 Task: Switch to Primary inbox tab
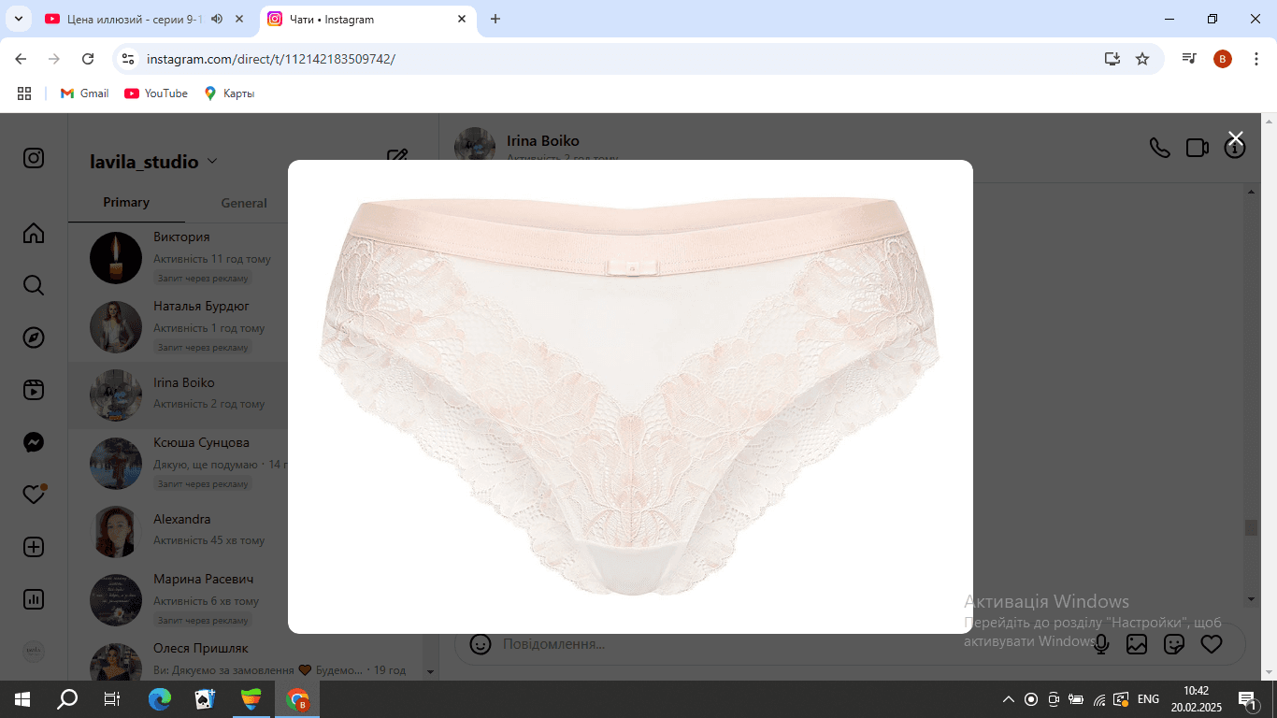(x=126, y=202)
